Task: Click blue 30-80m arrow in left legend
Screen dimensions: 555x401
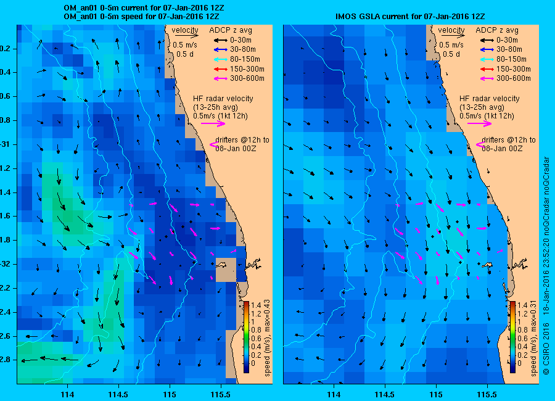Action: 221,50
